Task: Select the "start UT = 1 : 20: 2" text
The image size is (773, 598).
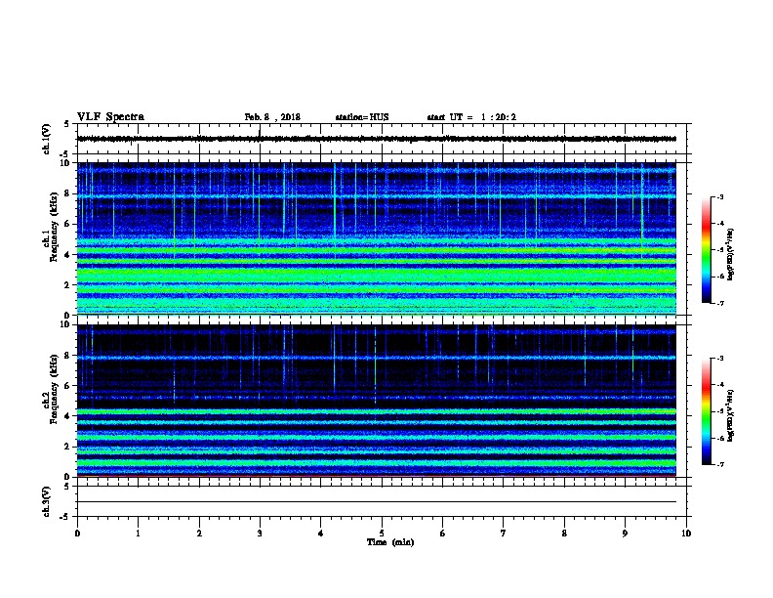Action: pos(471,117)
